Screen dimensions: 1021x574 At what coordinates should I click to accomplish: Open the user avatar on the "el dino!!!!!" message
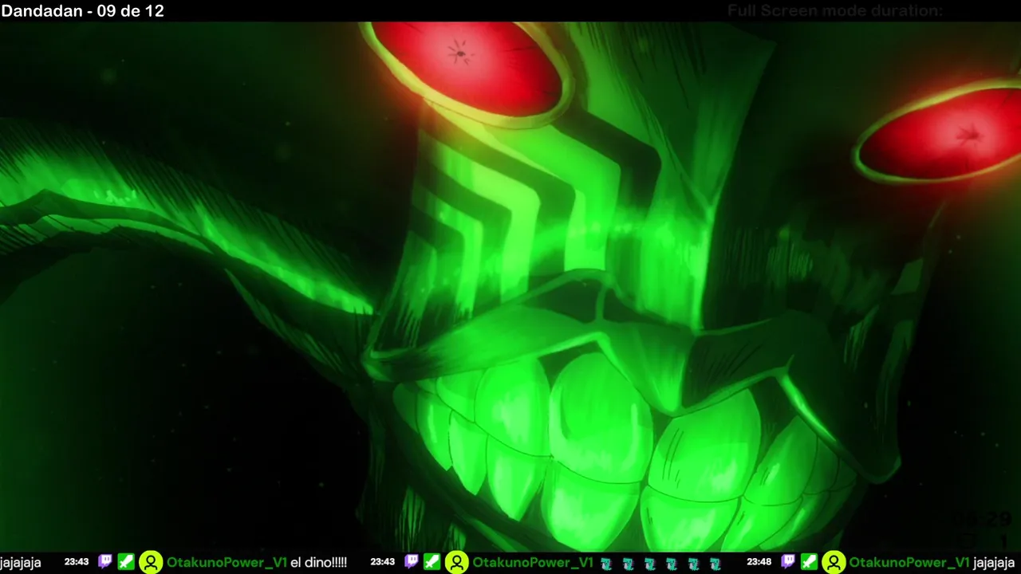click(x=151, y=562)
